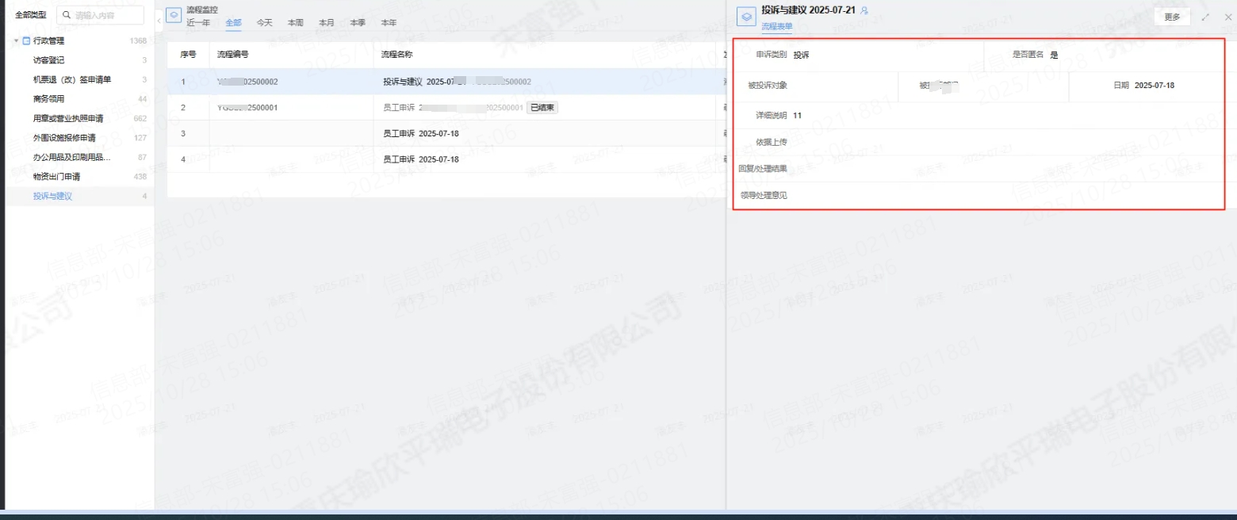Expand the detail panel to full screen
The image size is (1237, 520).
1205,17
